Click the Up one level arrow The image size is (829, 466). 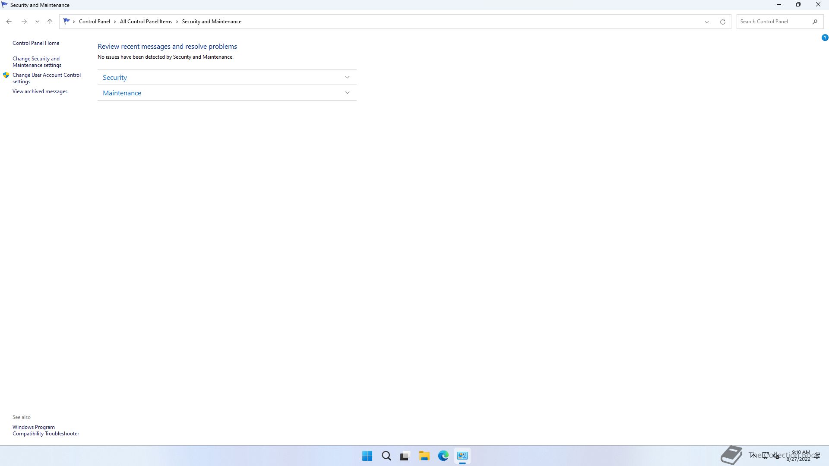tap(50, 22)
